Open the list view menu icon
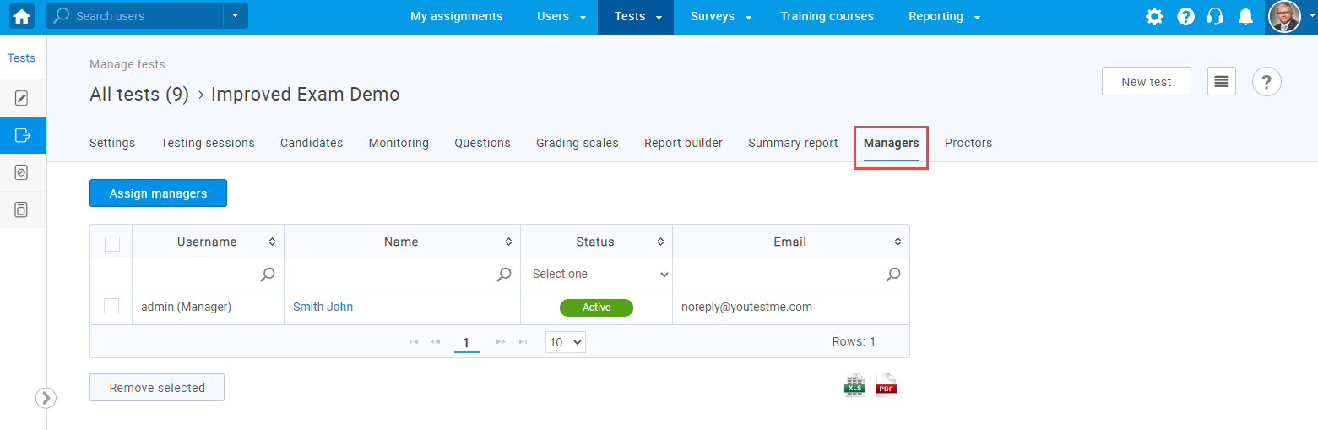This screenshot has height=430, width=1318. (x=1221, y=81)
